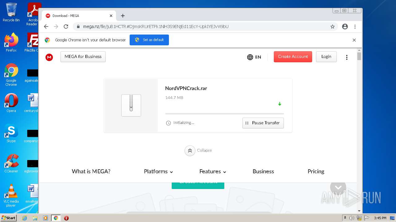This screenshot has height=222, width=396.
Task: Open Opera desktop shortcut
Action: point(11,103)
